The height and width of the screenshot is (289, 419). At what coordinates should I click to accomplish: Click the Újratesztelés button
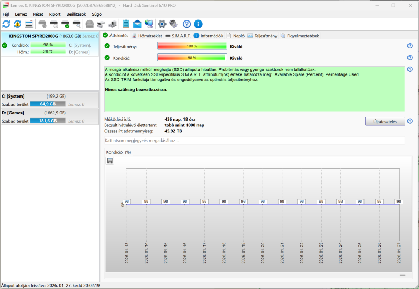point(385,122)
